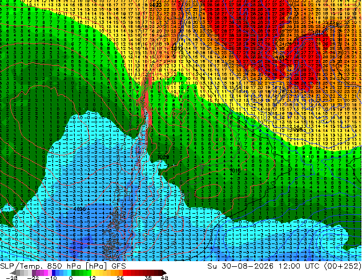This screenshot has height=280, width=362.
Task: Click the 38 label on the temperature legend
Action: (148, 278)
